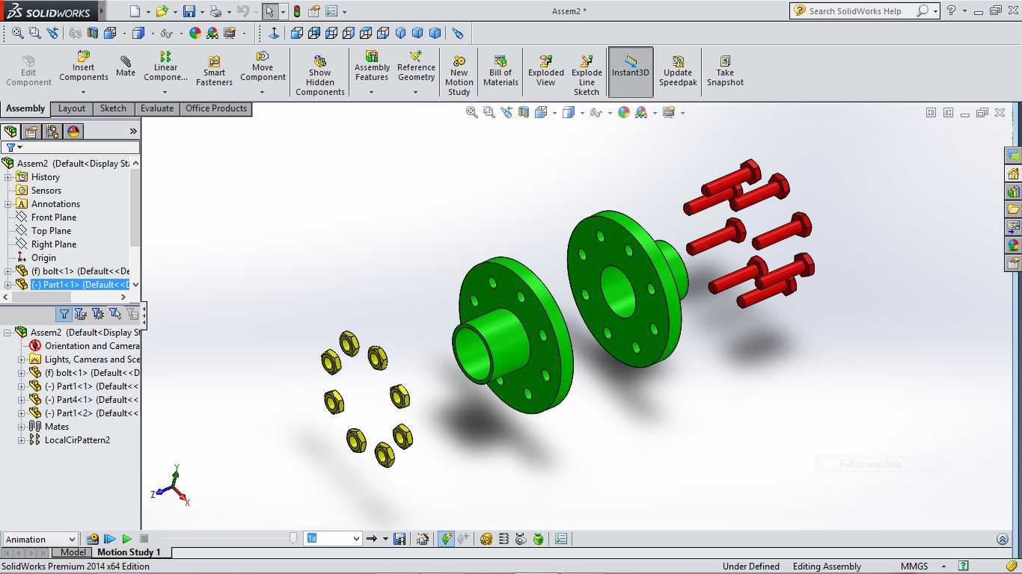Click Take Snapshot tool
The width and height of the screenshot is (1022, 574).
coord(725,72)
